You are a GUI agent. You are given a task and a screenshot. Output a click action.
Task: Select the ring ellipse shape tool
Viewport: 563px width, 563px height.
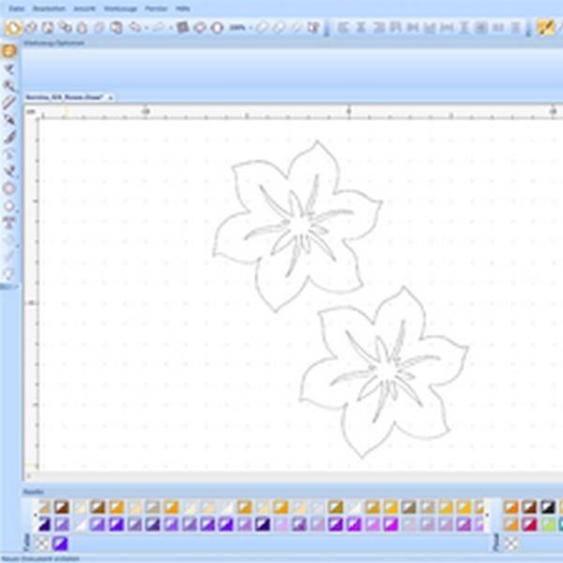(9, 189)
